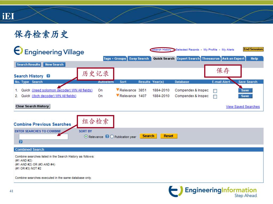Open the Expert Search tab
Viewport: 273px width, 204px height.
pyautogui.click(x=188, y=59)
